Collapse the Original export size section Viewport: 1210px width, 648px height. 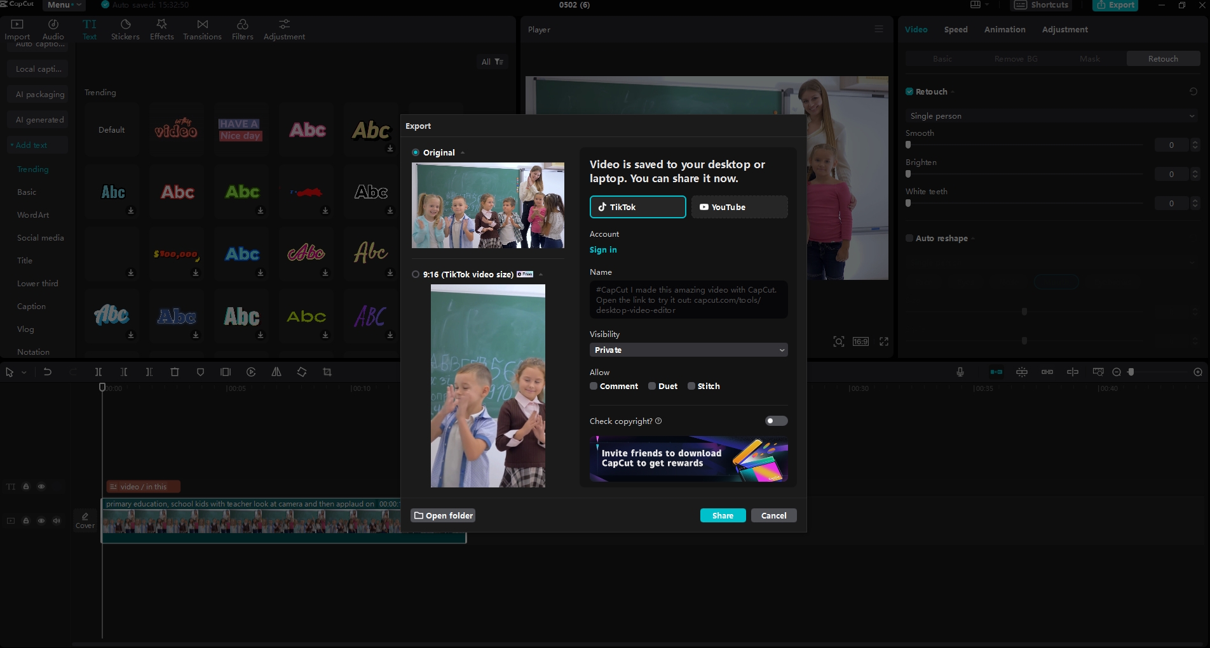(x=462, y=152)
